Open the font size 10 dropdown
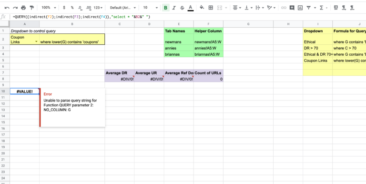The image size is (366, 184). point(150,8)
